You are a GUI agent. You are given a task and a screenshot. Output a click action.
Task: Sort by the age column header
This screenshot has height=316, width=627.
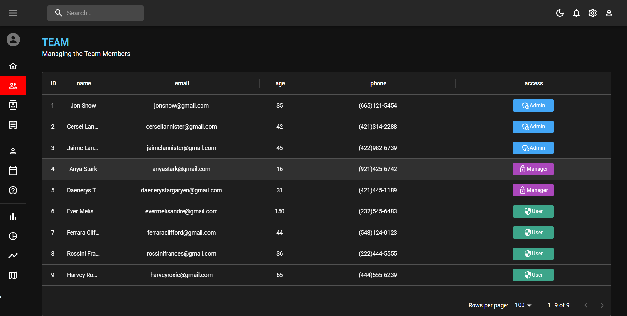[280, 83]
